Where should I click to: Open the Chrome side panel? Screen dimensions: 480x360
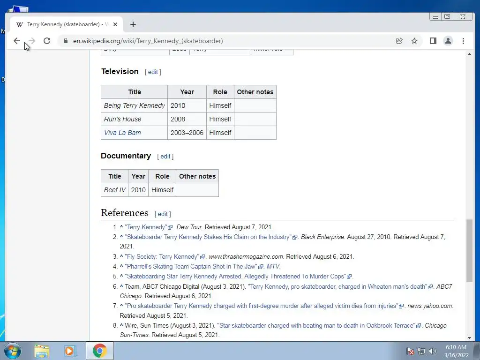(x=433, y=41)
